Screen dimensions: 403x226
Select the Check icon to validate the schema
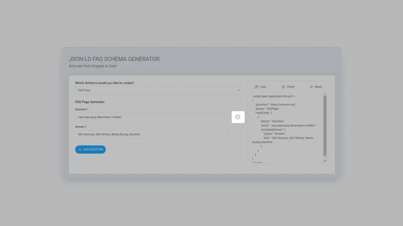283,87
